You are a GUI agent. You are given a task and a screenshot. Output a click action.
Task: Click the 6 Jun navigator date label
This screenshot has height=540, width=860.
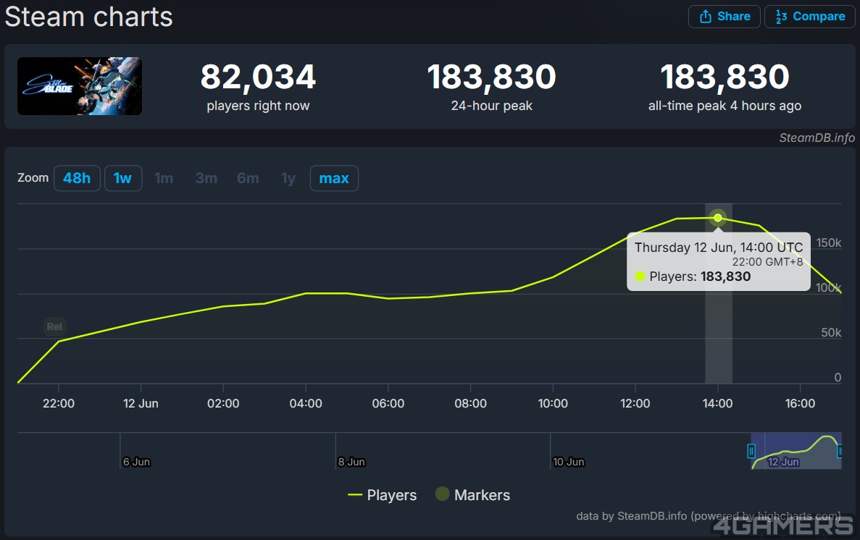[x=136, y=462]
